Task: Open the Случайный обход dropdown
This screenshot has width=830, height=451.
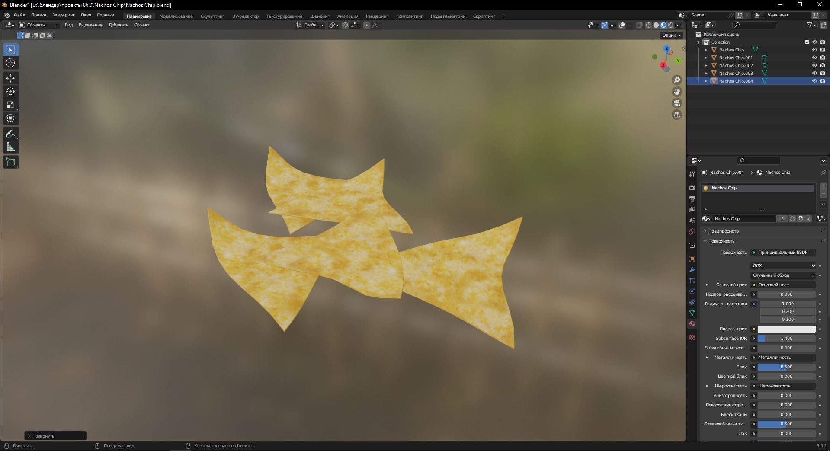Action: tap(783, 275)
